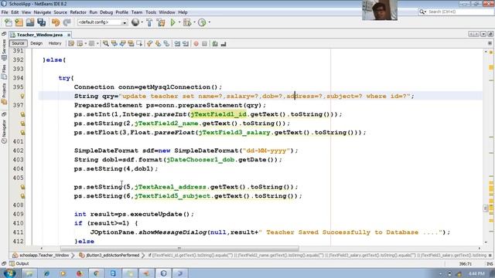This screenshot has height=278, width=495.
Task: Start macro recording with the red circle
Action: pos(196,43)
